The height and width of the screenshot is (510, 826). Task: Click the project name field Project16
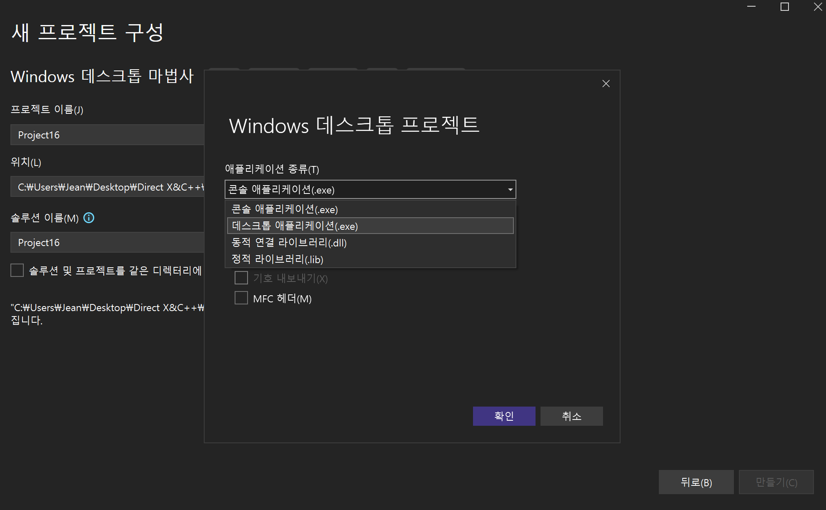pos(107,135)
